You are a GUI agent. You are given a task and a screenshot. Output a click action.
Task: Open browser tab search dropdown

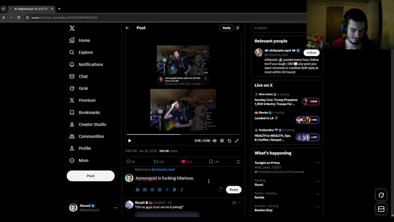(3, 9)
